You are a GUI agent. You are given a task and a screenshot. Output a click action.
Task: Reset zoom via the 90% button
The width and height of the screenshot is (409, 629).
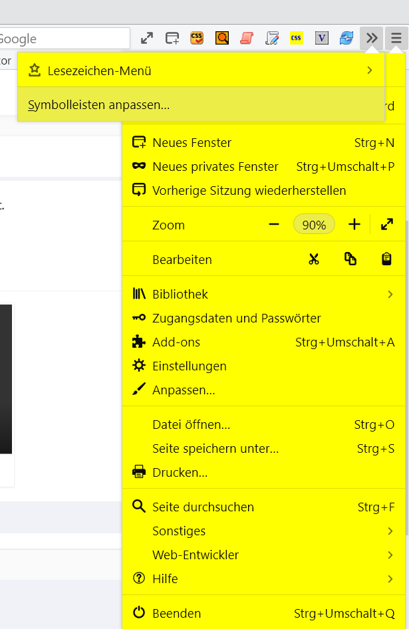click(x=314, y=225)
